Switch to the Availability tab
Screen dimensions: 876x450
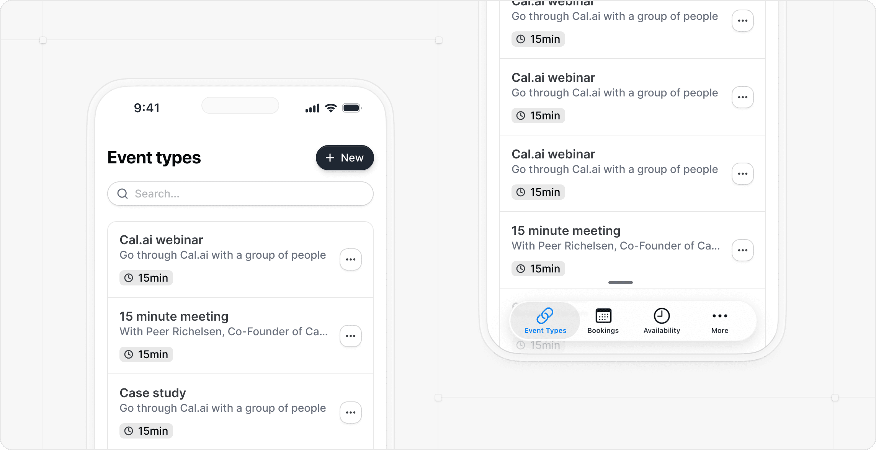[x=661, y=321]
